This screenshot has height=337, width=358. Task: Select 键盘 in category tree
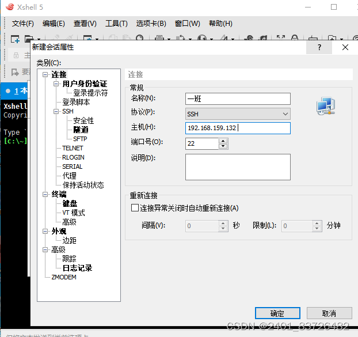[x=70, y=203]
